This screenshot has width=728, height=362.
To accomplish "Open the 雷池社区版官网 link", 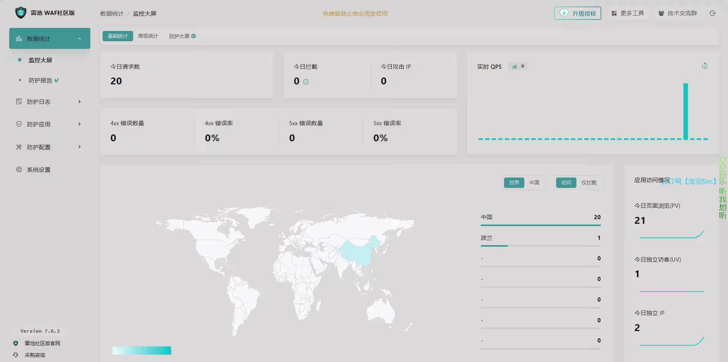I will [42, 343].
